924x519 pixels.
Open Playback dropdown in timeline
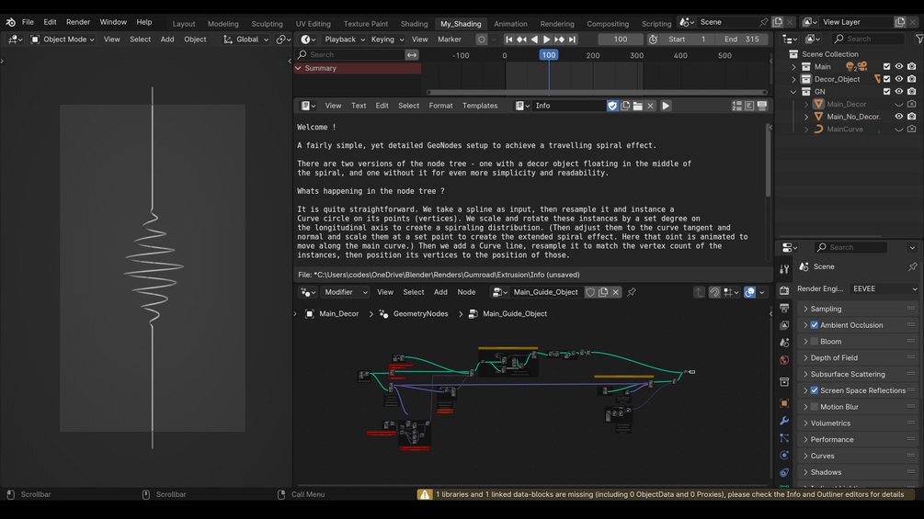click(345, 39)
